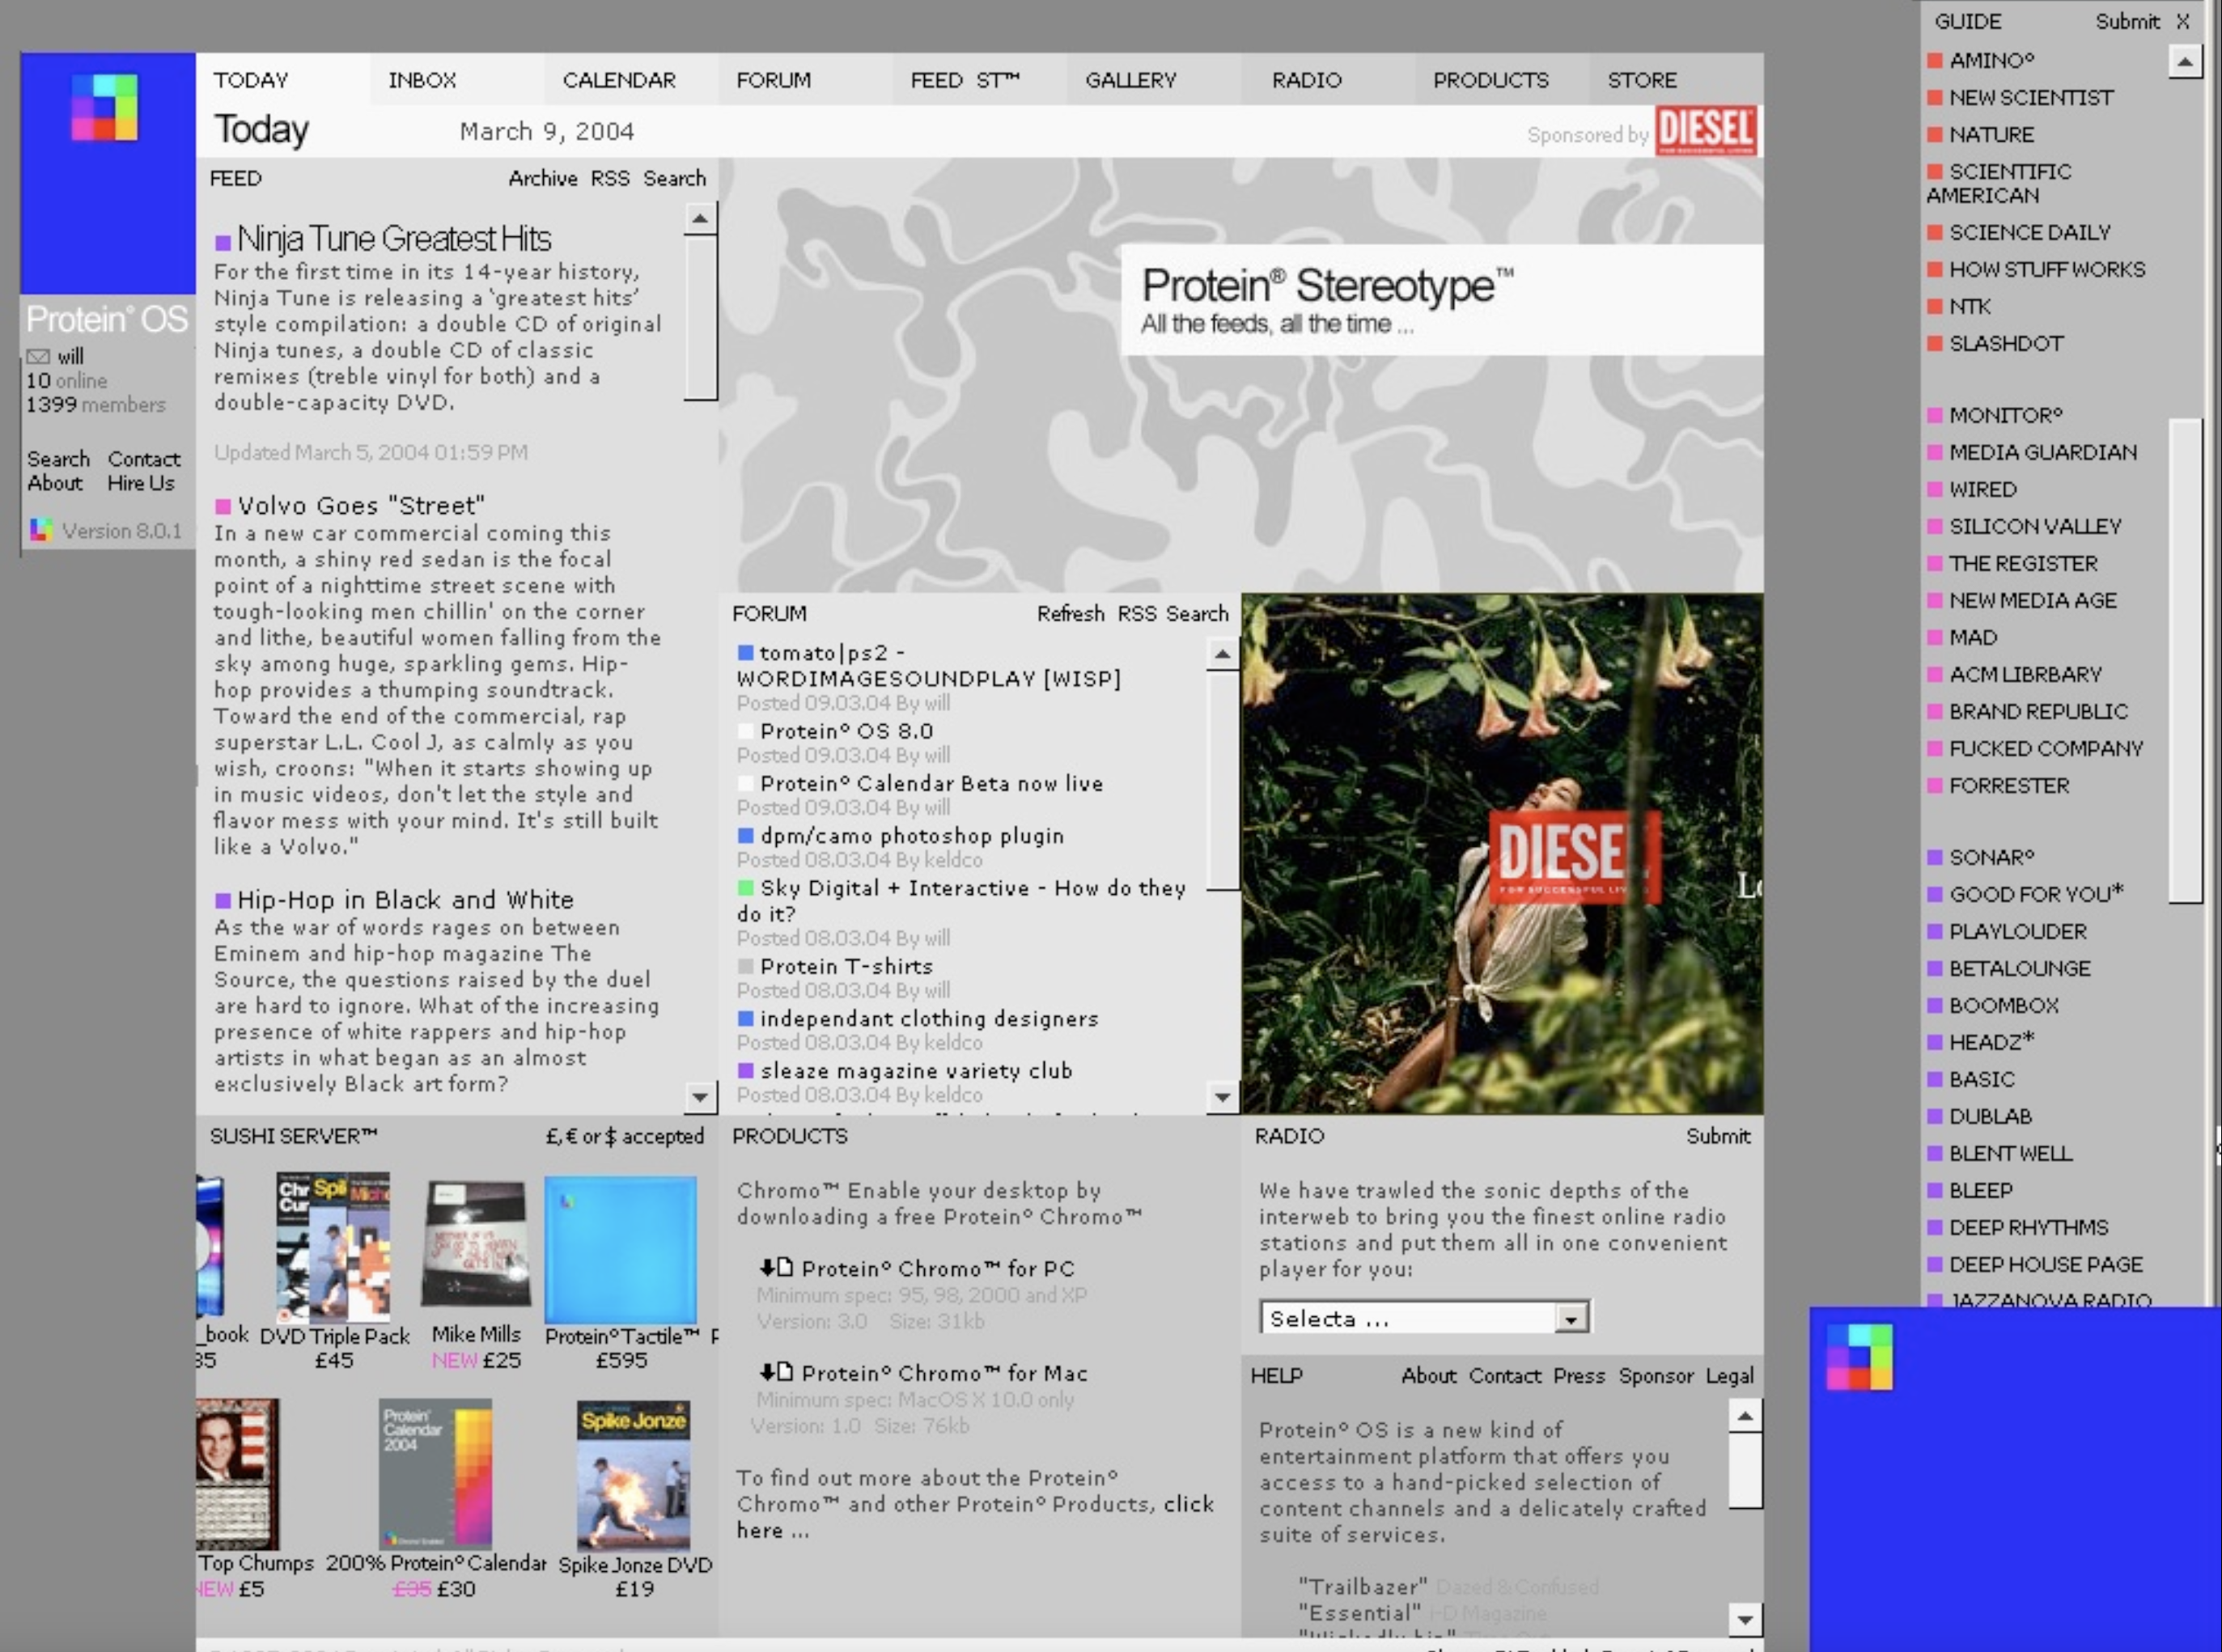Open the DVD Triple Pack thumbnail
2222x1652 pixels.
point(333,1248)
